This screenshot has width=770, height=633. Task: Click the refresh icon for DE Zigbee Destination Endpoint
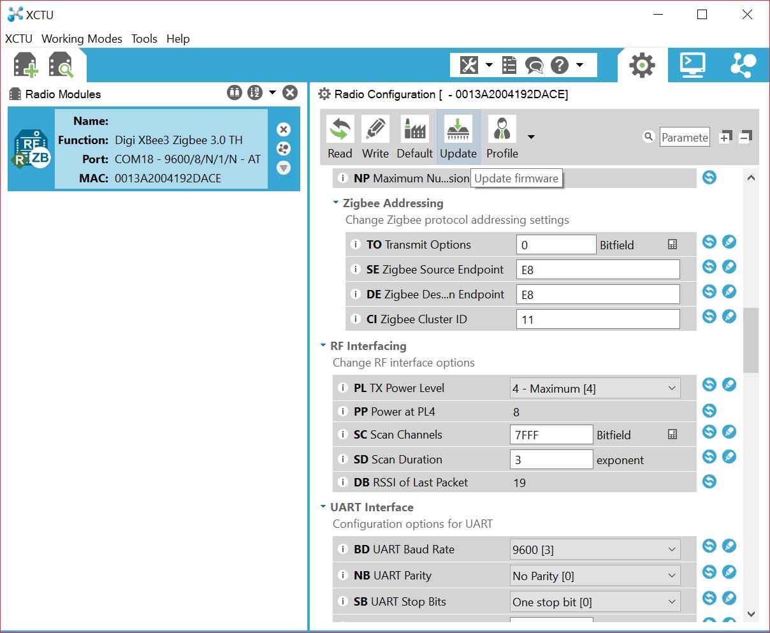click(x=709, y=291)
